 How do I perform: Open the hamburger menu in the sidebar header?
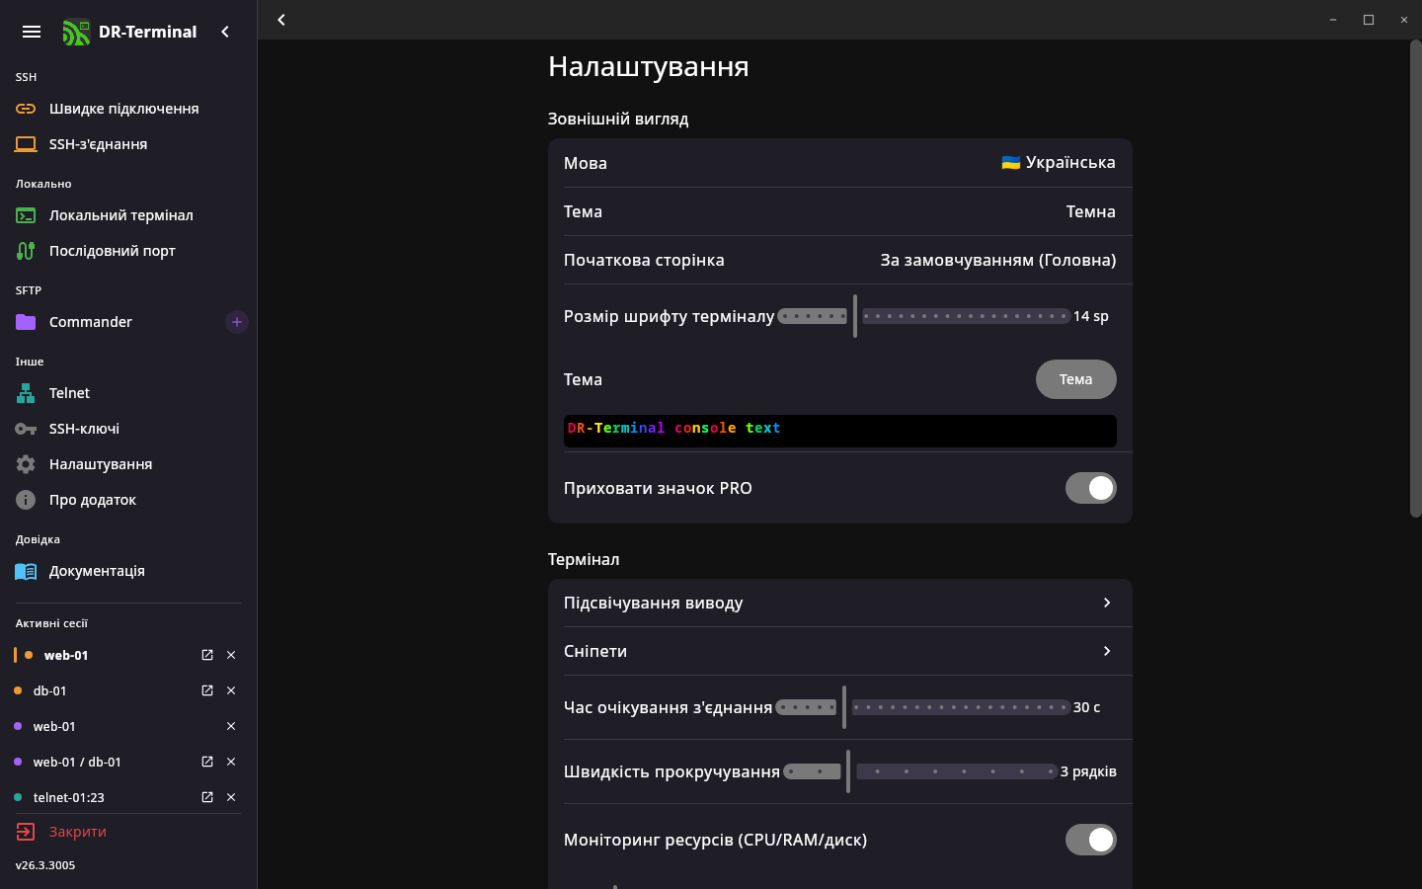point(32,32)
